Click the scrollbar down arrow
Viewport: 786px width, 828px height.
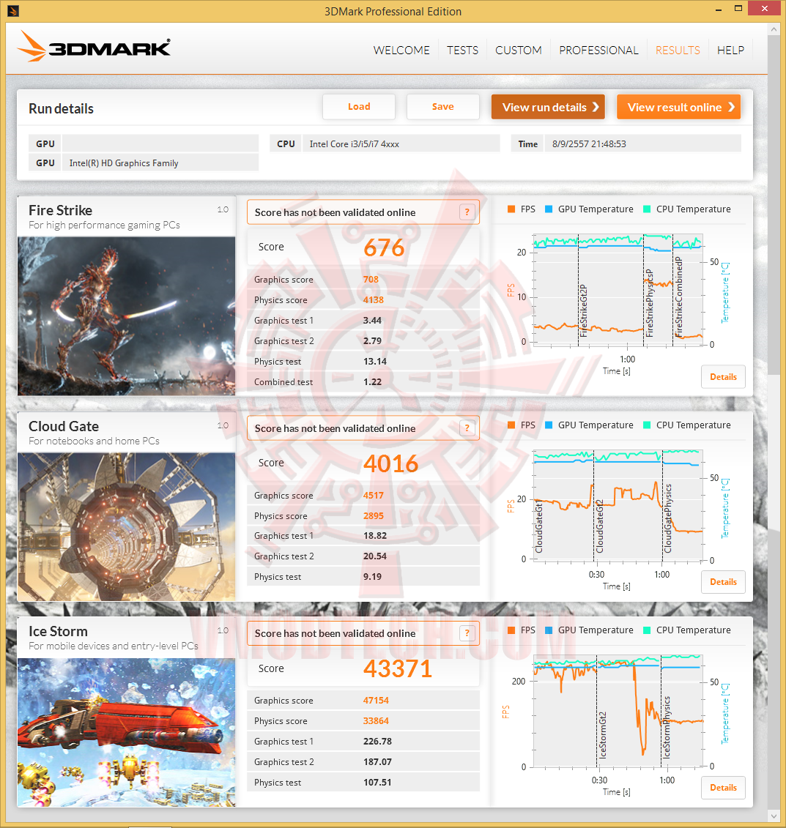coord(774,816)
